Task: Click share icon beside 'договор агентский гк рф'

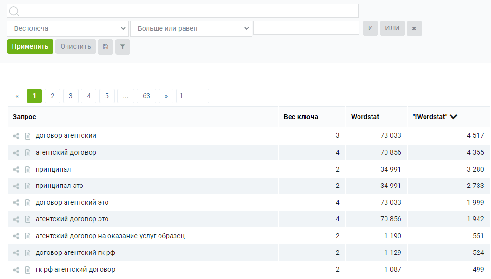Action: [x=16, y=253]
